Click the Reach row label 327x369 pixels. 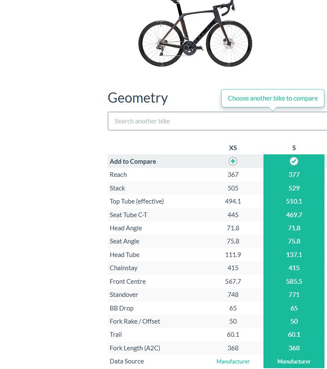tap(118, 175)
